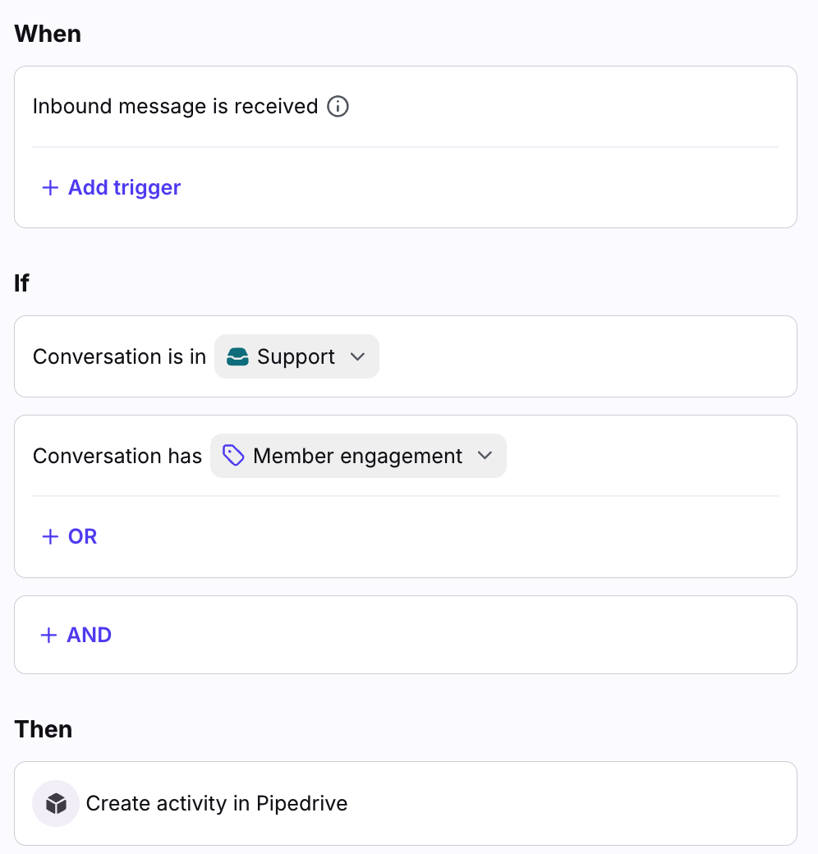
Task: Click the 'Conversation is in' condition text
Action: [x=119, y=357]
